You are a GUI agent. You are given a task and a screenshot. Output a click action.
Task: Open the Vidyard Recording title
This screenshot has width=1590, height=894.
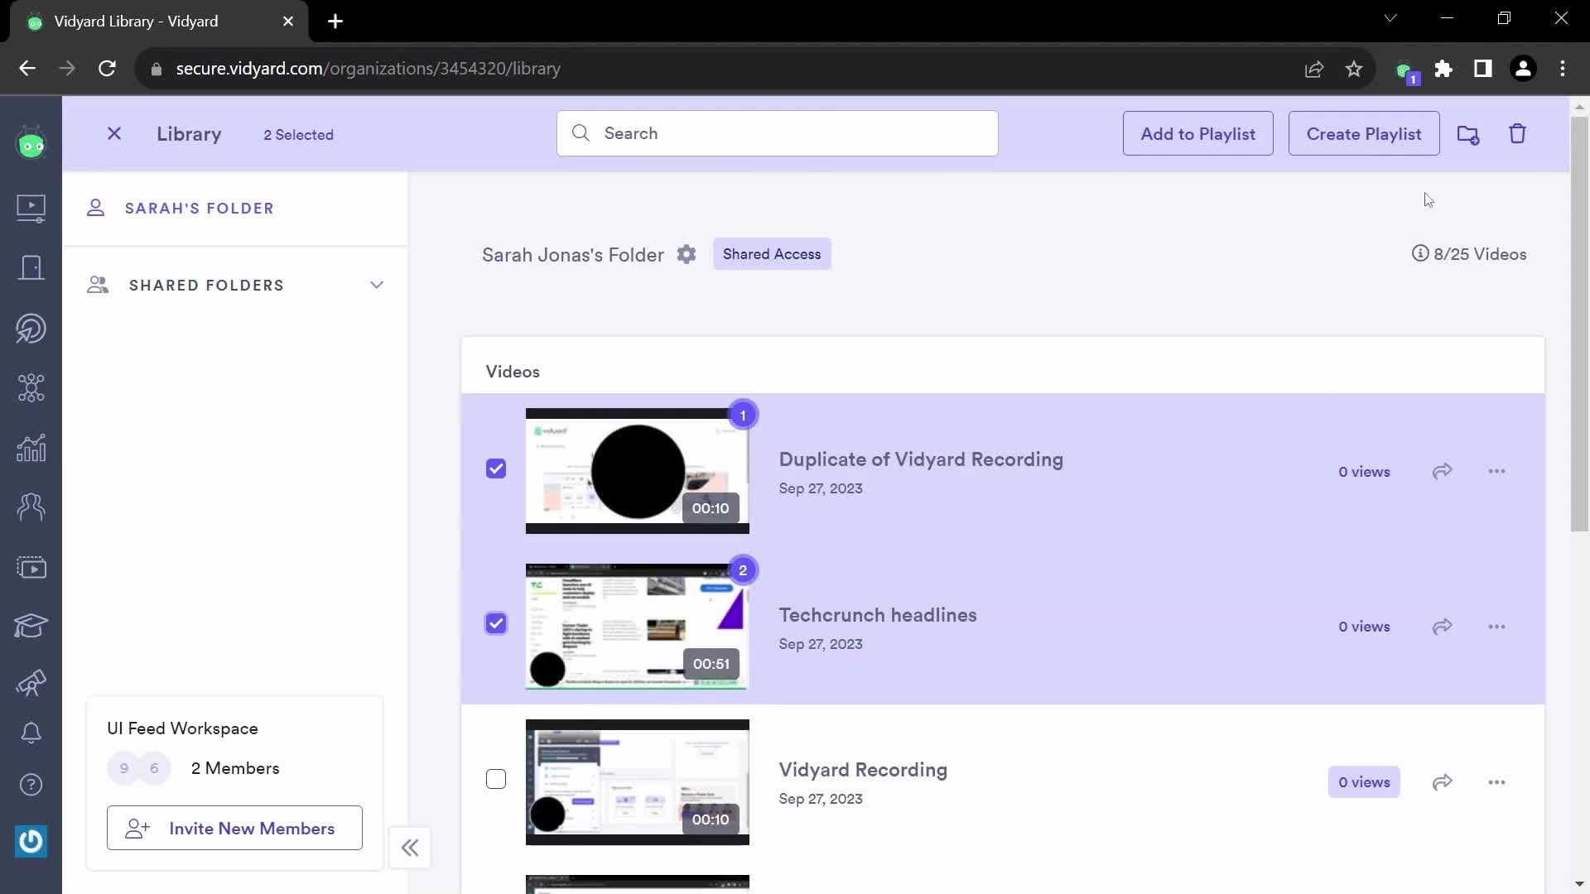point(863,770)
